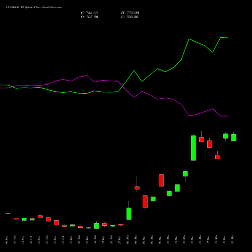Select the green candle for 24 Feb

tap(97, 226)
